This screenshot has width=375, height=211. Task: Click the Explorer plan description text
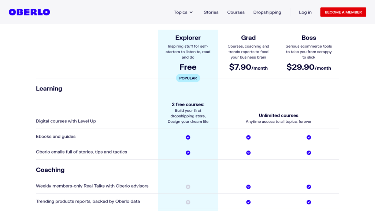click(188, 52)
